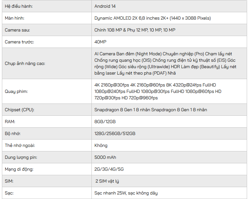The width and height of the screenshot is (249, 199).
Task: Click the "128G/256GB/512GB" storage value
Action: (x=115, y=133)
